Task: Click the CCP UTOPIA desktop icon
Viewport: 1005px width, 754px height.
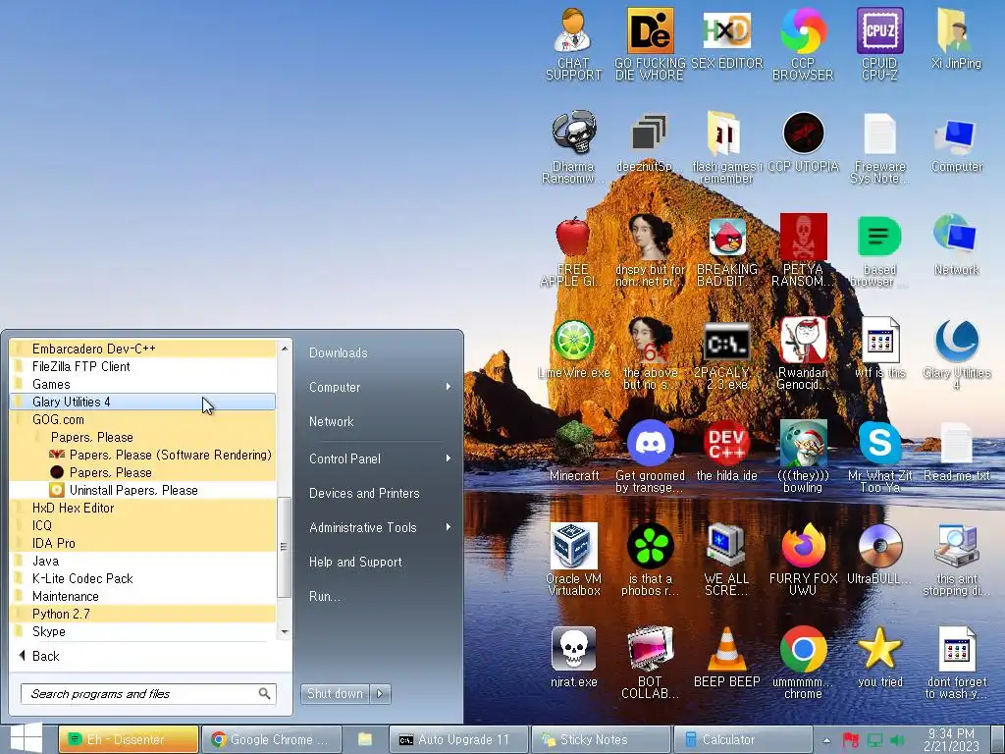Action: tap(803, 142)
